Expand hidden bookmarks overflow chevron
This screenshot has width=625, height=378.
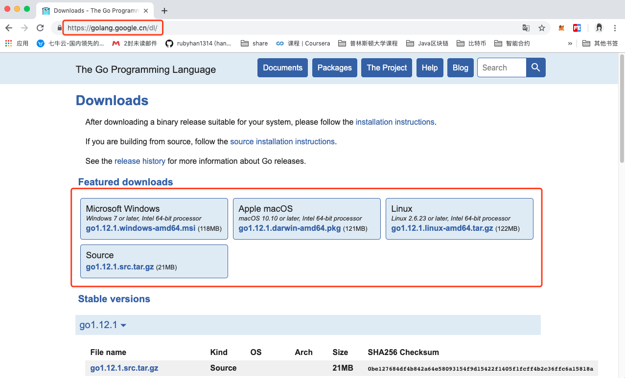coord(570,44)
